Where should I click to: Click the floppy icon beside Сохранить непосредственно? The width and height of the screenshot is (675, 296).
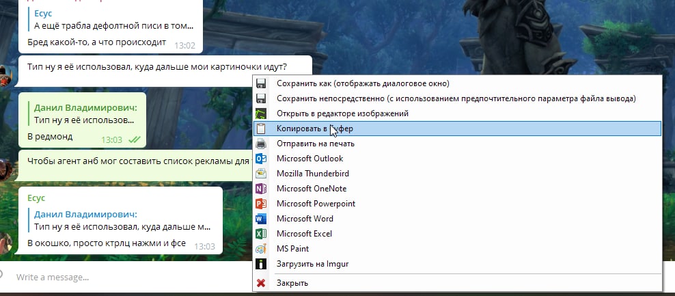261,98
